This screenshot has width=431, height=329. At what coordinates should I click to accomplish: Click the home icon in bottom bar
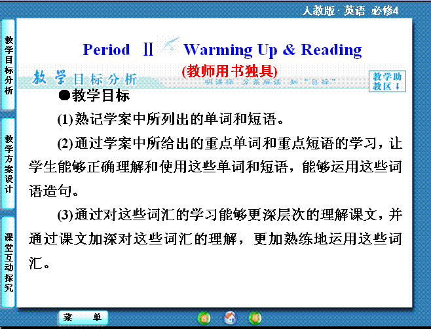(x=230, y=318)
